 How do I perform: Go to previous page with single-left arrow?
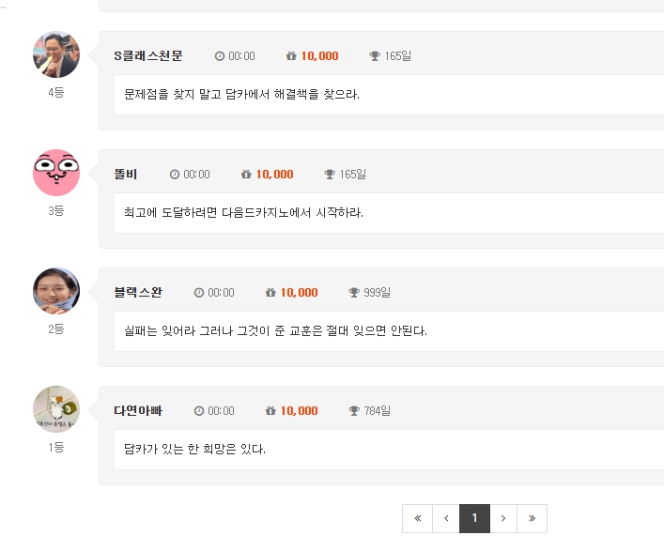446,518
